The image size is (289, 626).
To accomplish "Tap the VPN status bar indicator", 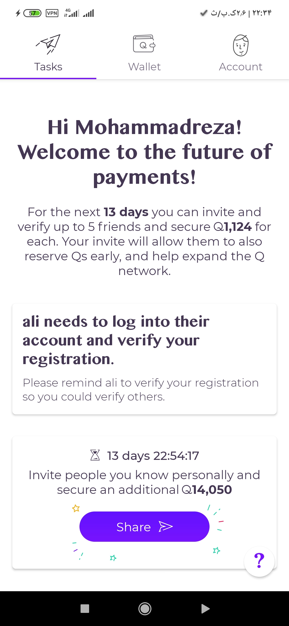I will (52, 13).
